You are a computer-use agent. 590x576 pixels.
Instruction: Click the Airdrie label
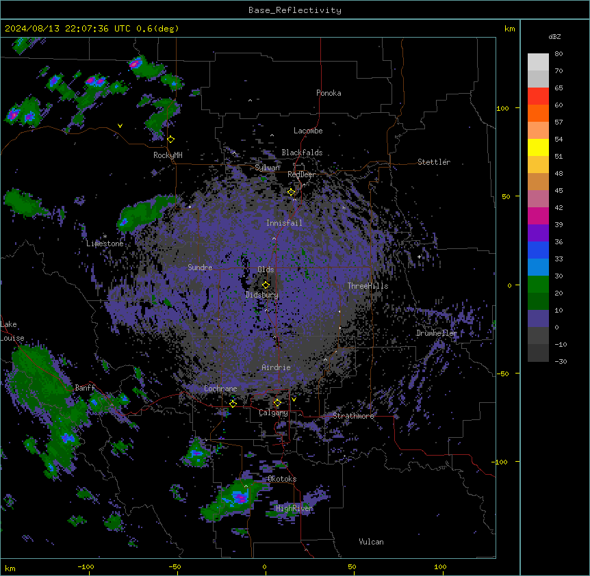(x=276, y=367)
